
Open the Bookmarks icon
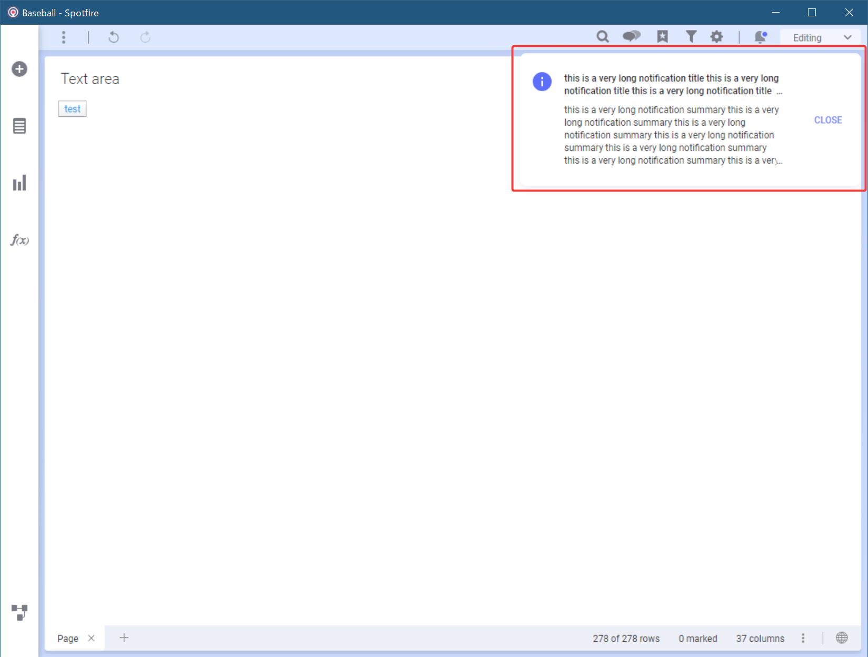662,37
